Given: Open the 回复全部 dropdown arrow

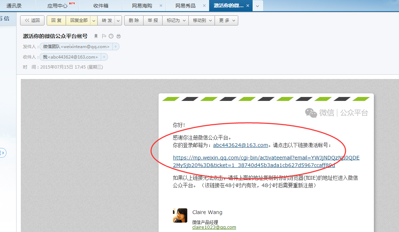Looking at the screenshot, I should [94, 20].
